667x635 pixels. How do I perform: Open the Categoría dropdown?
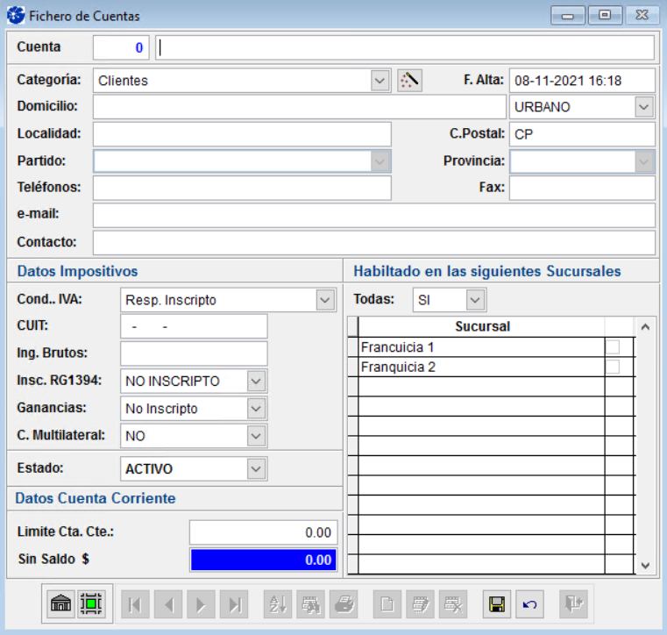click(380, 81)
